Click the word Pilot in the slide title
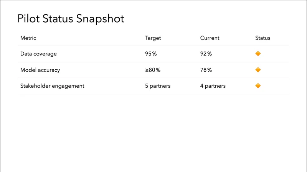 coord(27,19)
